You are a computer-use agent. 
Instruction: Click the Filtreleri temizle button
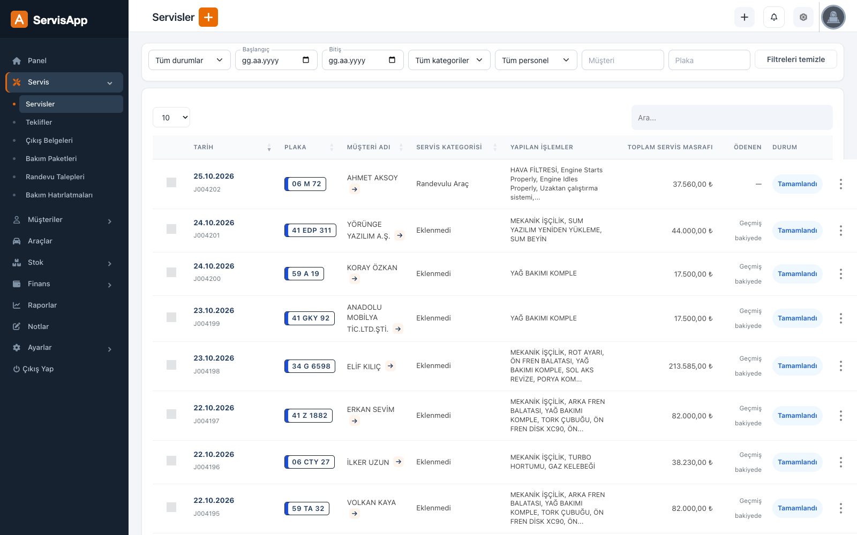pyautogui.click(x=796, y=59)
